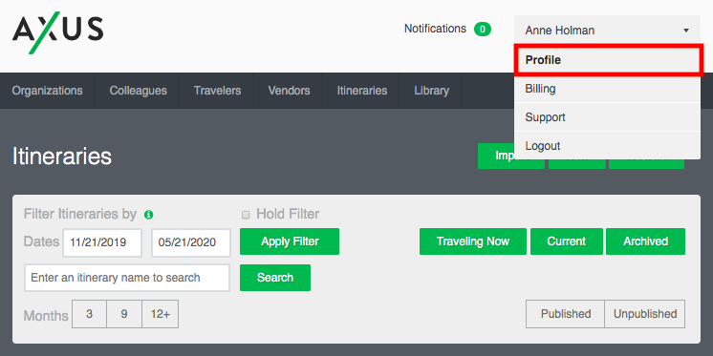This screenshot has height=356, width=713.
Task: Show Published itineraries
Action: 565,314
